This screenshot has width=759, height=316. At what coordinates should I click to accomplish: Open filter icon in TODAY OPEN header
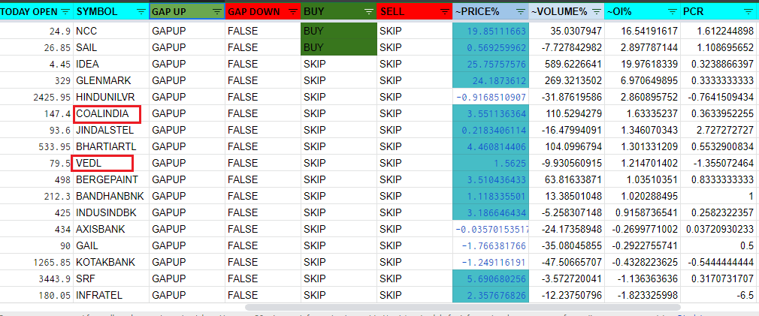pyautogui.click(x=65, y=11)
